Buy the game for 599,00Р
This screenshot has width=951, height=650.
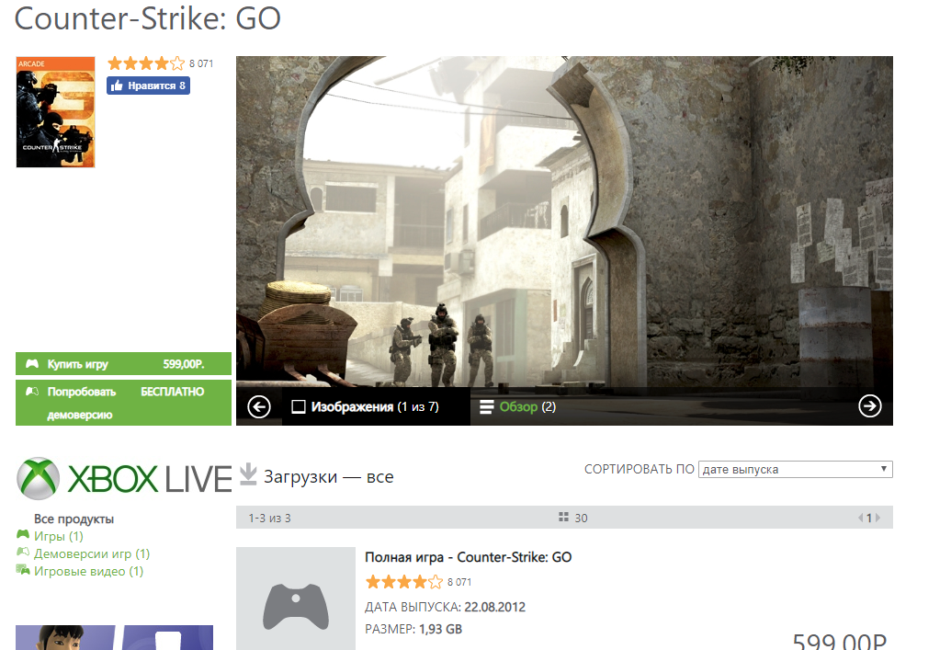[x=123, y=363]
